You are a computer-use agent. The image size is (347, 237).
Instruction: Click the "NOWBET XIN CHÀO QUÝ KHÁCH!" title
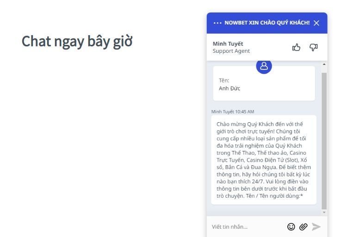[x=267, y=23]
